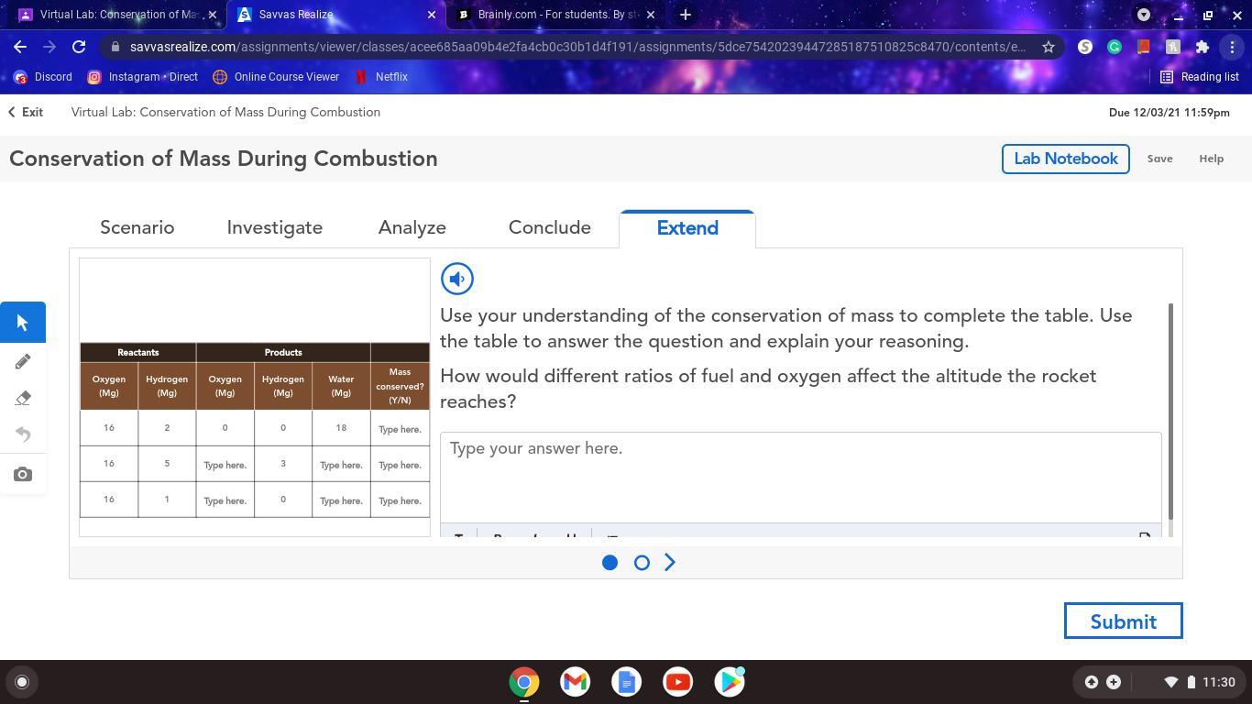Screen dimensions: 1252x704
Task: Open the Netflix bookmark
Action: tap(381, 77)
